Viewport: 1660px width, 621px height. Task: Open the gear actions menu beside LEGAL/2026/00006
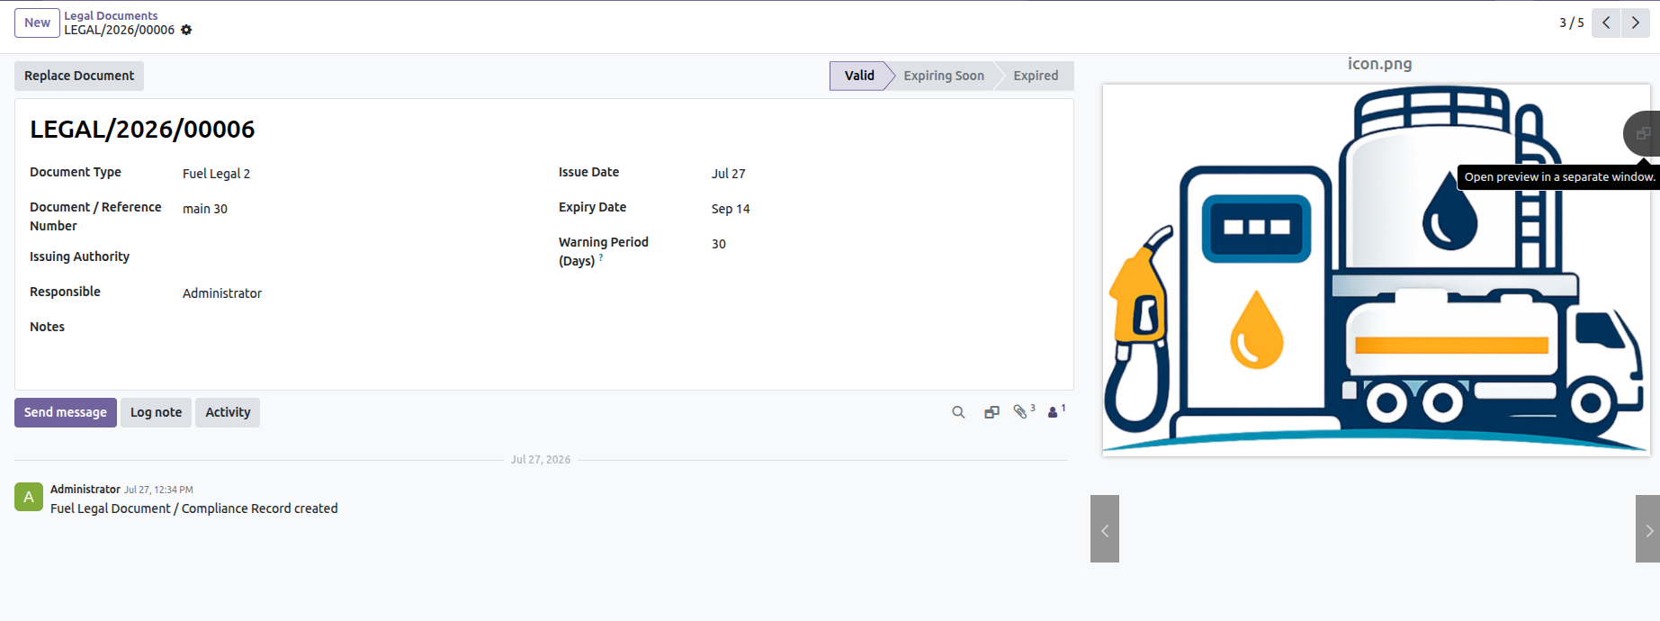[x=186, y=30]
